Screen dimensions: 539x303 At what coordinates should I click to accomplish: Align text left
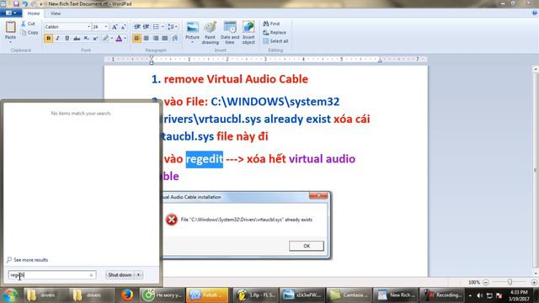tap(136, 38)
